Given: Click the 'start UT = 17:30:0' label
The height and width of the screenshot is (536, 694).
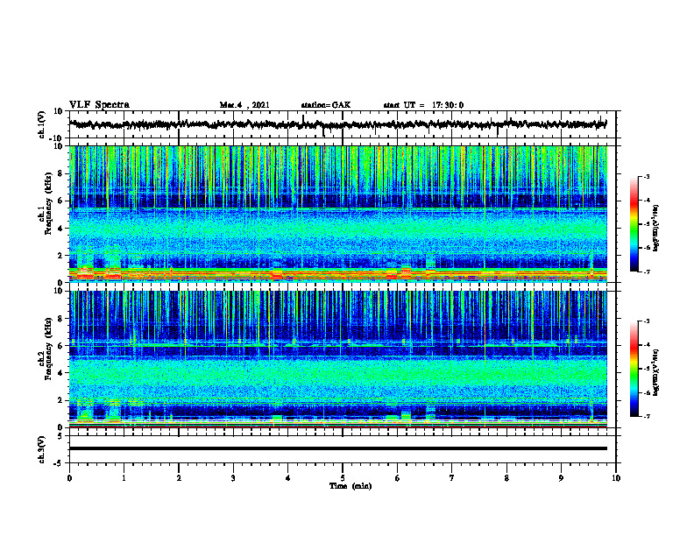Looking at the screenshot, I should [423, 105].
